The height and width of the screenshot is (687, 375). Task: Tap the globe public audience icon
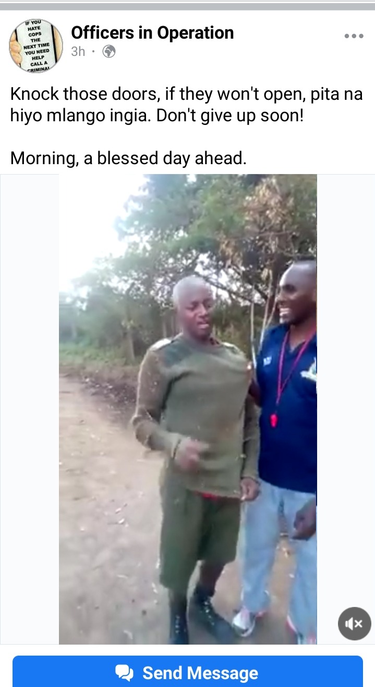pos(108,52)
